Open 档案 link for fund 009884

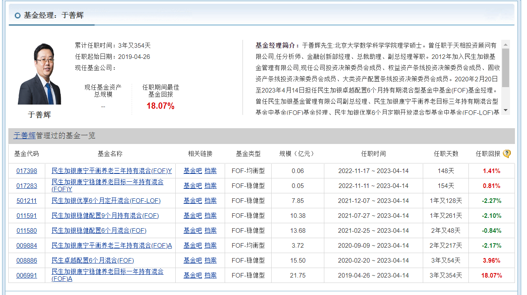[x=211, y=246]
